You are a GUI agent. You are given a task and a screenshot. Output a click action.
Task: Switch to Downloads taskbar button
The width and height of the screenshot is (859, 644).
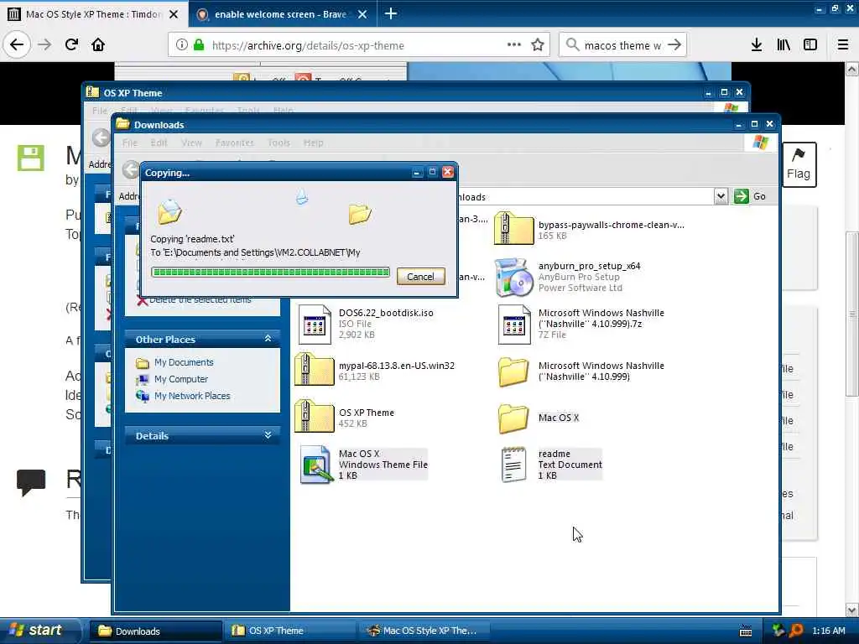click(155, 631)
